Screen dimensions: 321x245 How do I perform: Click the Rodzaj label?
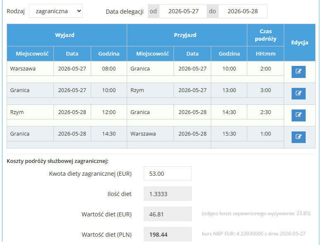tap(16, 11)
